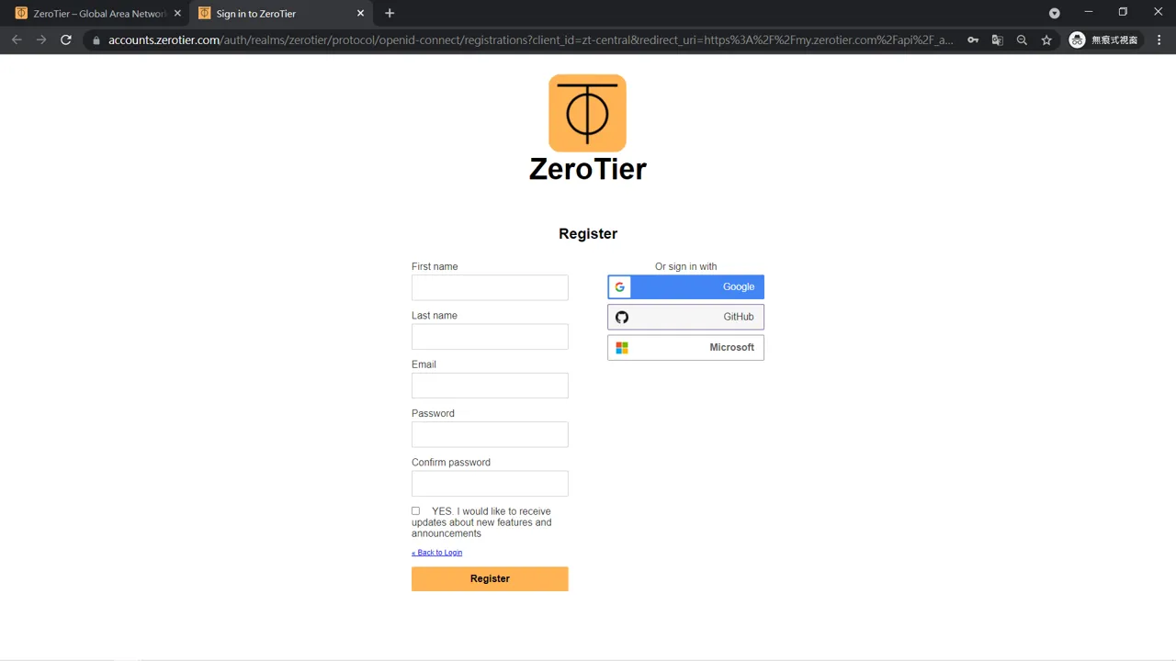1176x661 pixels.
Task: Open a new tab with the plus button
Action: point(390,13)
